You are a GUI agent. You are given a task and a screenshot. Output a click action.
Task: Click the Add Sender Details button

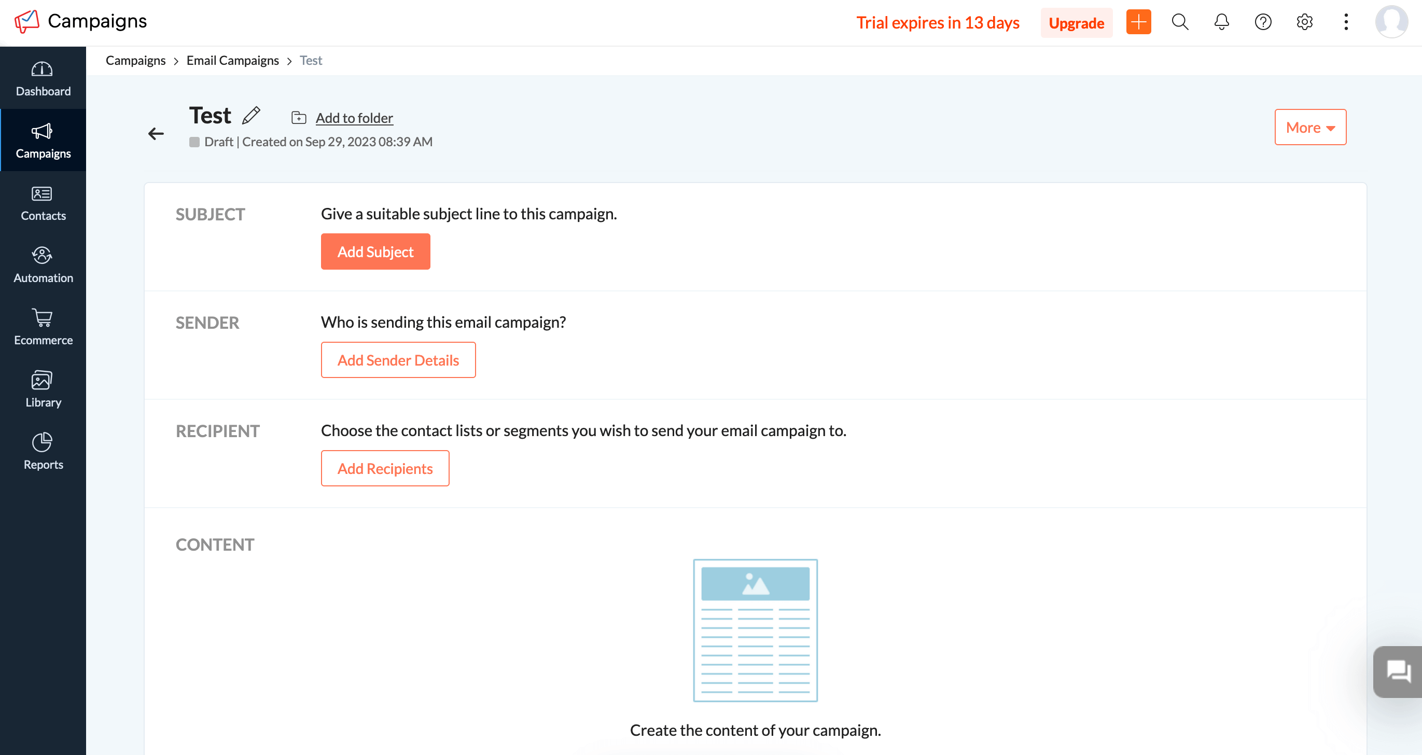(x=398, y=359)
